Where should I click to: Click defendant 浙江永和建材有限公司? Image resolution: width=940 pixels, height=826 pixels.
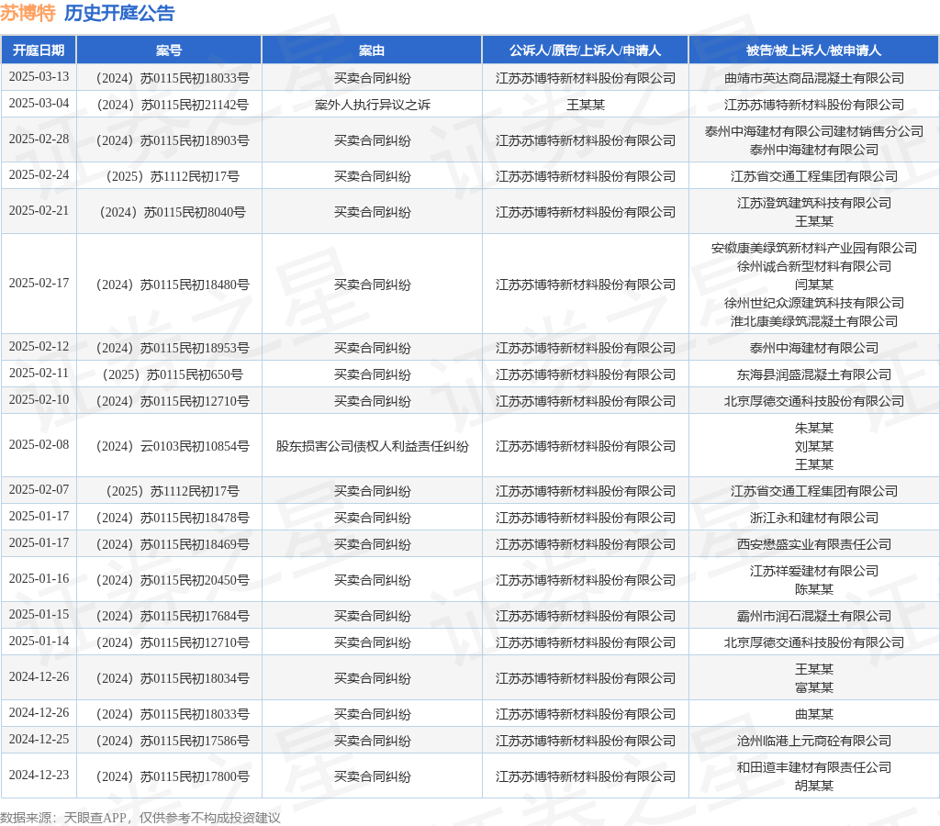[814, 518]
